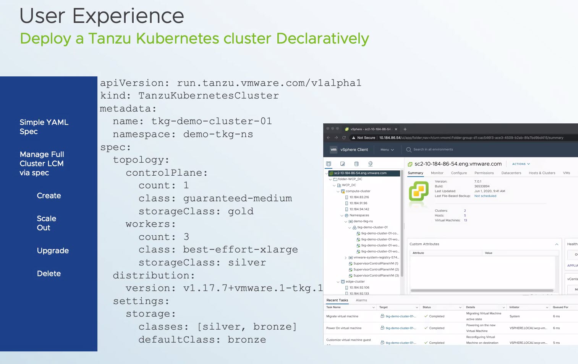Click the Not scheduled backup link

(485, 196)
